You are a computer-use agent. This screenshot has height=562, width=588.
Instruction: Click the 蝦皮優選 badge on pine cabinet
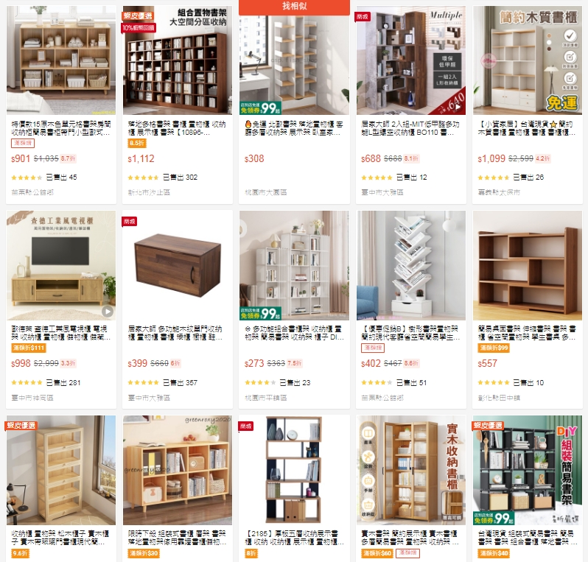(21, 425)
